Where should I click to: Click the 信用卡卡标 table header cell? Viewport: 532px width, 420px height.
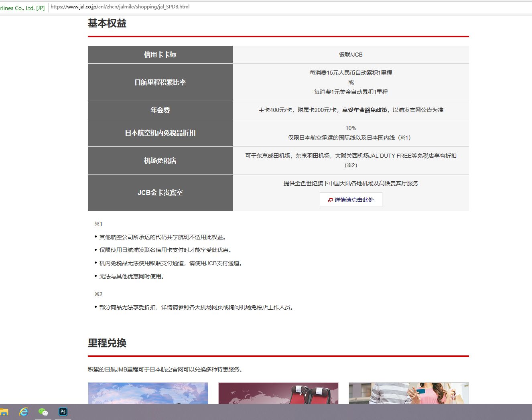click(160, 55)
